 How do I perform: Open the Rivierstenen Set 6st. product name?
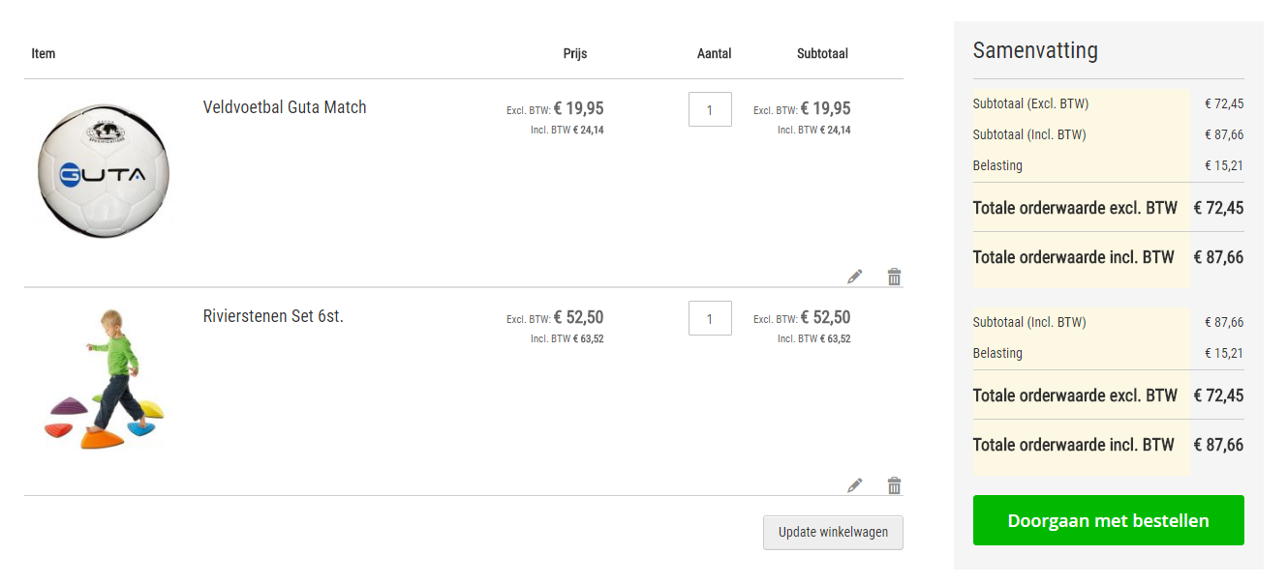pyautogui.click(x=273, y=316)
